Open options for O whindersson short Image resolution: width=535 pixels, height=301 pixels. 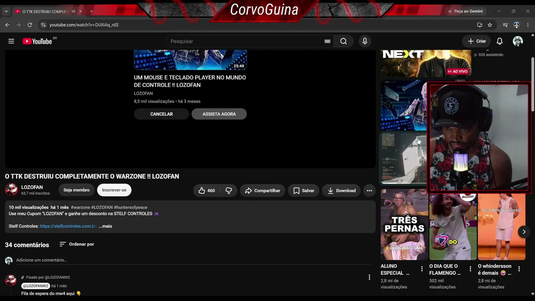click(519, 269)
